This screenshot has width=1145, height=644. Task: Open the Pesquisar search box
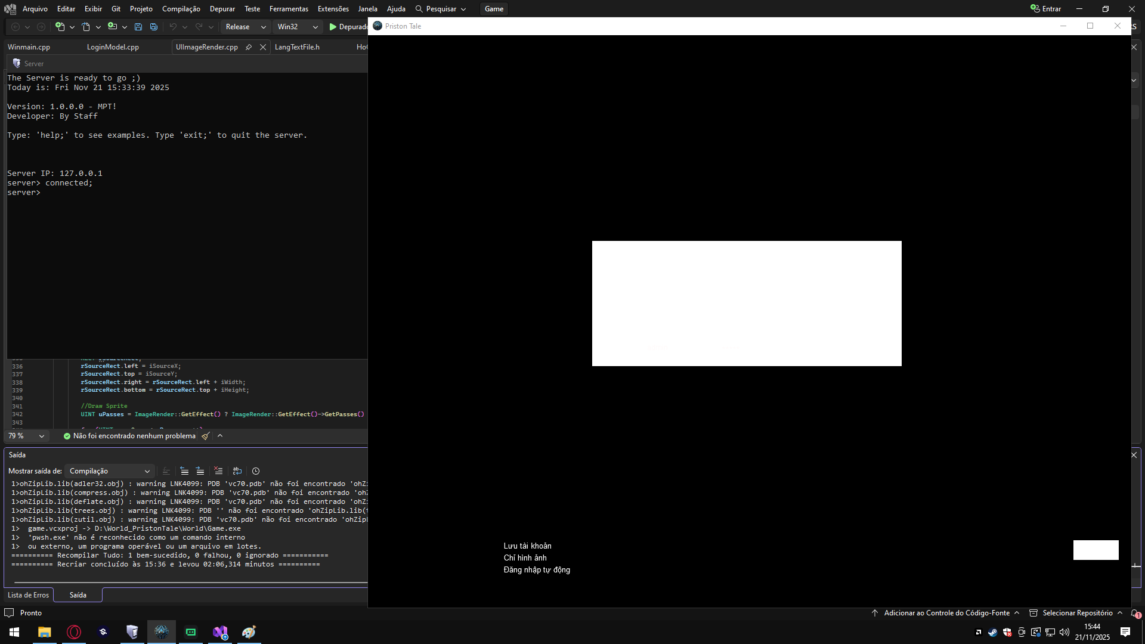[x=441, y=9]
